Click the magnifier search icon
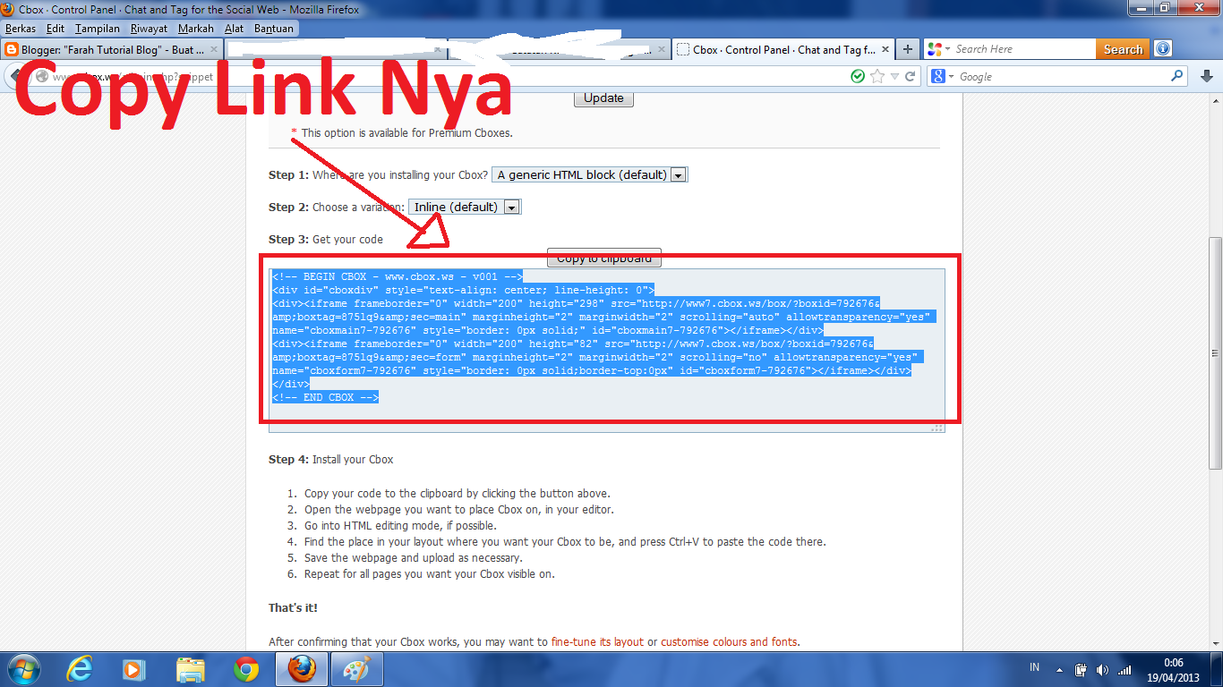 [1177, 77]
